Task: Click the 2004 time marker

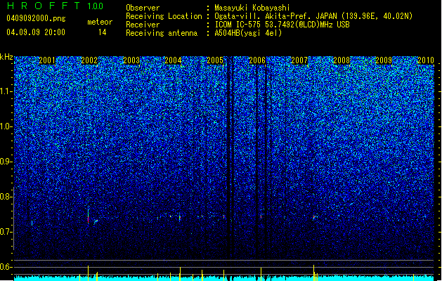Action: point(173,60)
